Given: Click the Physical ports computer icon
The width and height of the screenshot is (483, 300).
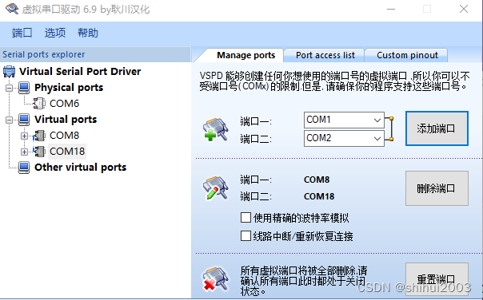Looking at the screenshot, I should tap(24, 88).
